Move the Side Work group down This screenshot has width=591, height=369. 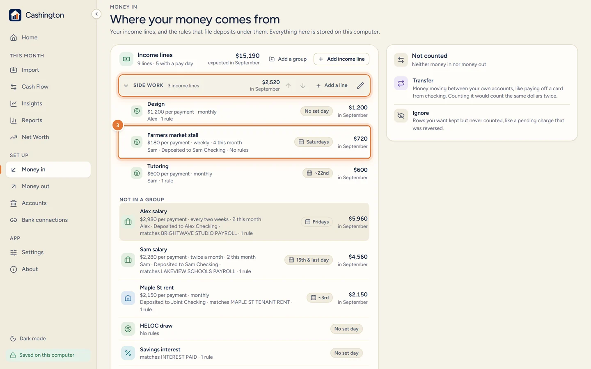(303, 86)
